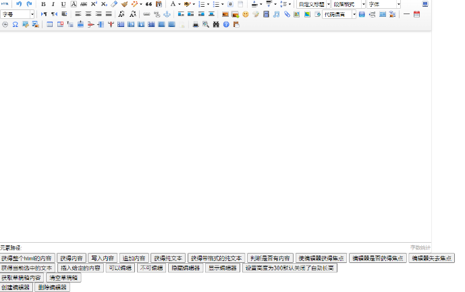Set text direction left-to-right

pos(44,14)
